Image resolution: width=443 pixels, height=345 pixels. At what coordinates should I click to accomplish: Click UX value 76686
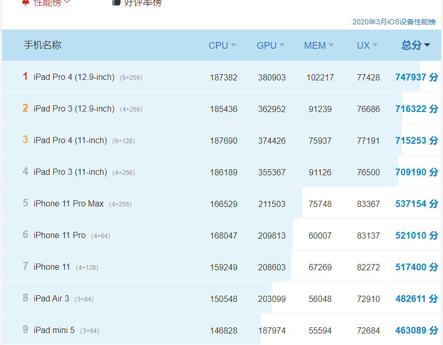tap(368, 109)
